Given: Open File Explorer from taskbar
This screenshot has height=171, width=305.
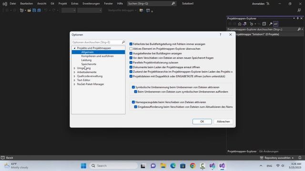Looking at the screenshot, I should tap(163, 166).
